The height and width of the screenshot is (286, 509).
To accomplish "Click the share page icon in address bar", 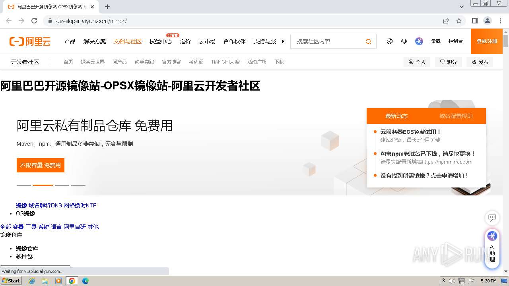I will tap(446, 21).
